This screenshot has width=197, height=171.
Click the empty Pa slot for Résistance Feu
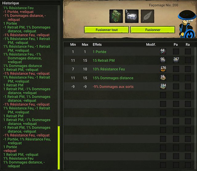pyautogui.click(x=176, y=69)
